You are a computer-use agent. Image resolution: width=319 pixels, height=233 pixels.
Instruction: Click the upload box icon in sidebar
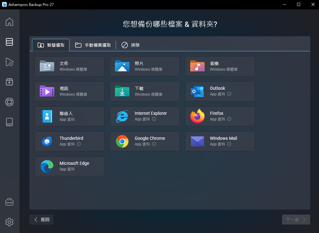tap(9, 82)
